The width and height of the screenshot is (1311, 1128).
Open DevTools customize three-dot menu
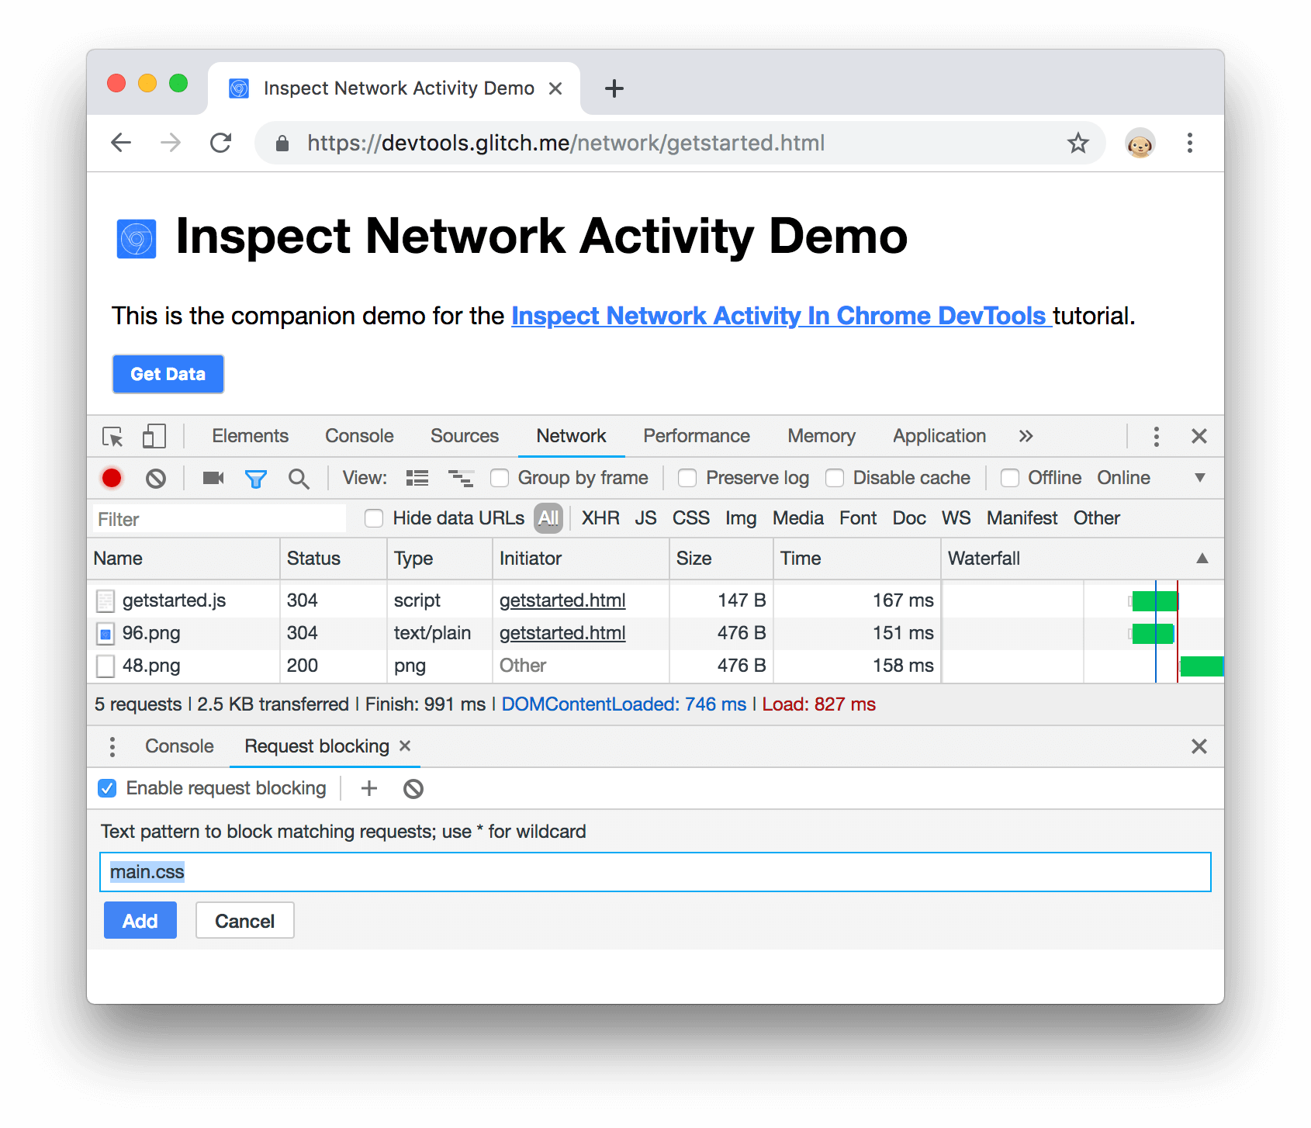click(x=1156, y=436)
